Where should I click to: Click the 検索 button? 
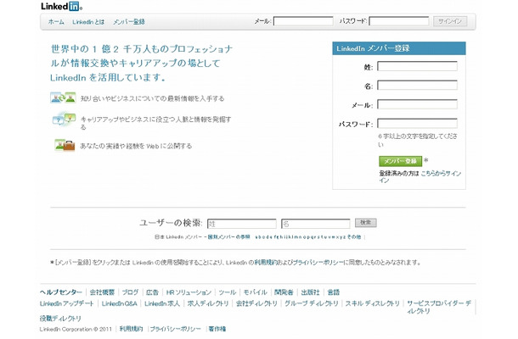[366, 223]
